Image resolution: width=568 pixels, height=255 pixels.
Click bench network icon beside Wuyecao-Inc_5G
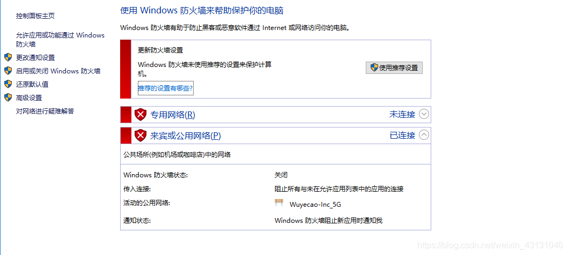point(279,202)
